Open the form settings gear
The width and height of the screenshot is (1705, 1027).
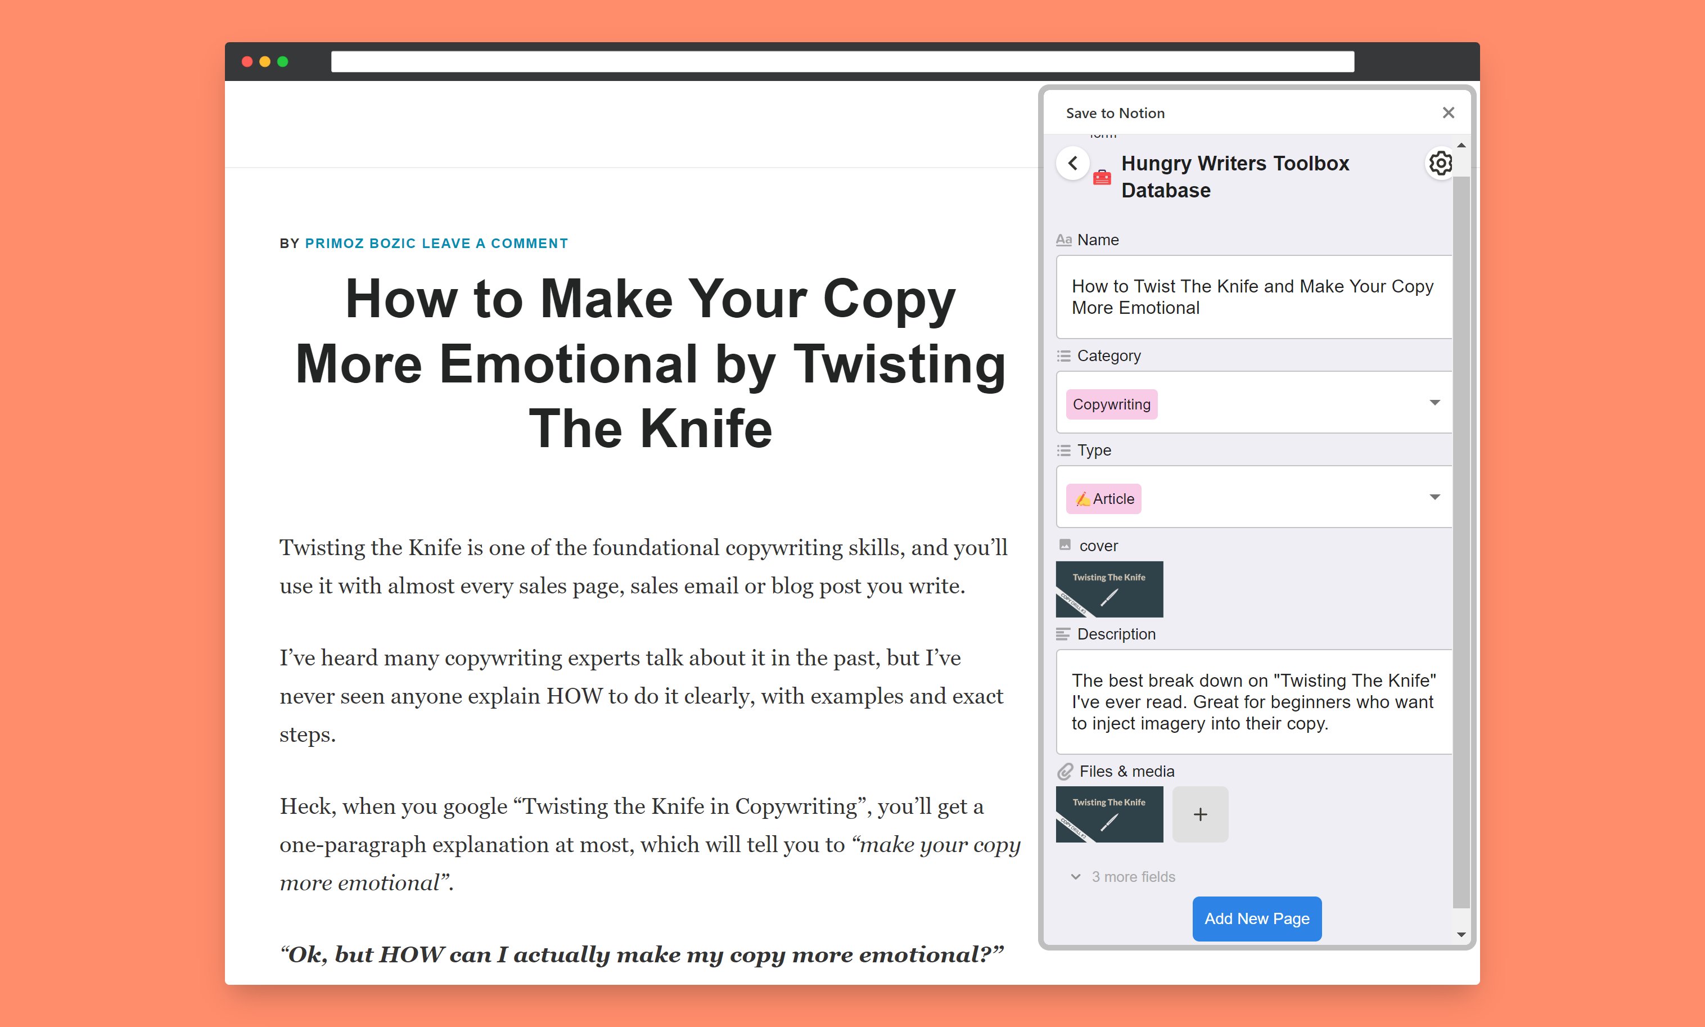pyautogui.click(x=1441, y=163)
